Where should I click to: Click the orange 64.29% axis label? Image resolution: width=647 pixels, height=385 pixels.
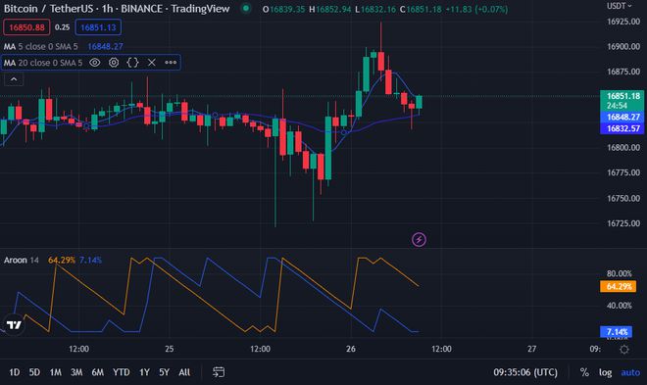click(x=618, y=286)
